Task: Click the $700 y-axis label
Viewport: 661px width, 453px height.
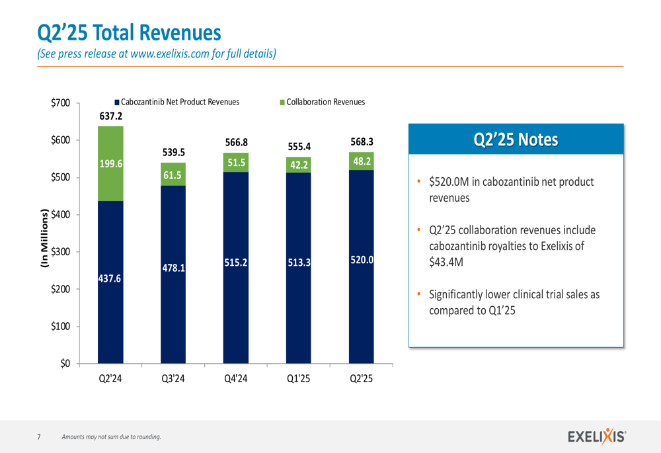Action: pyautogui.click(x=61, y=103)
